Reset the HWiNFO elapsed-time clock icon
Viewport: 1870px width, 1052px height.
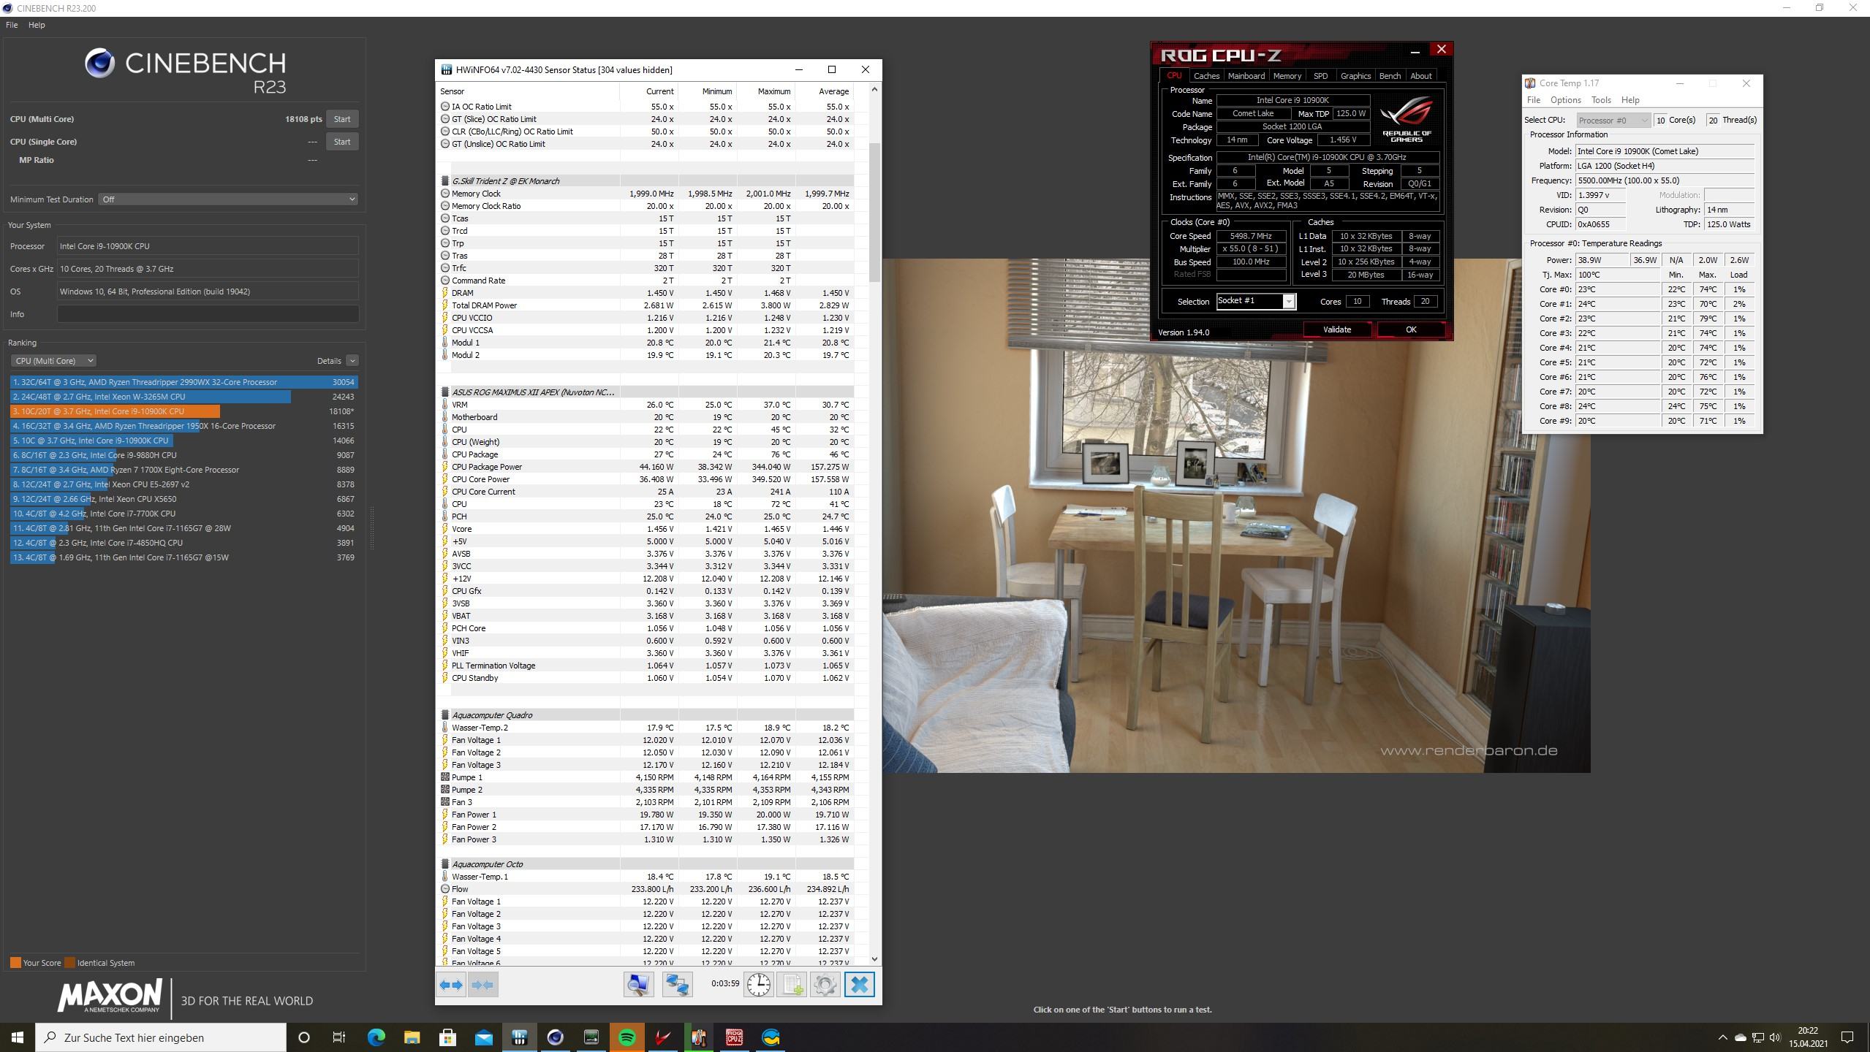point(758,985)
